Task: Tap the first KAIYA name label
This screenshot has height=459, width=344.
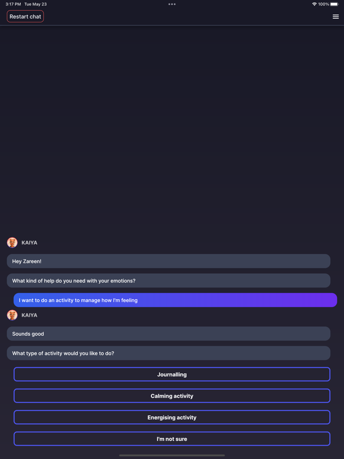Action: click(29, 243)
